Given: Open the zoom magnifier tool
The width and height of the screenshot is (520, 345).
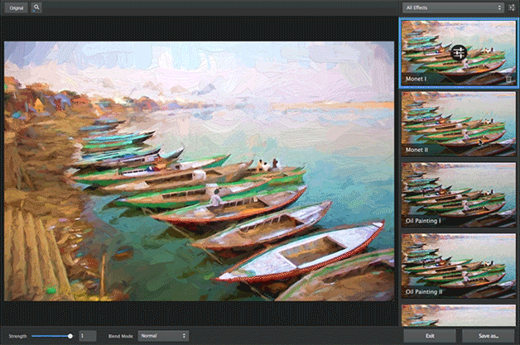Looking at the screenshot, I should coord(36,7).
